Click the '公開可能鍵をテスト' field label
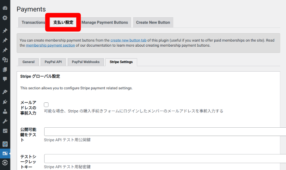Viewport: 286px width, 170px height. (x=28, y=135)
